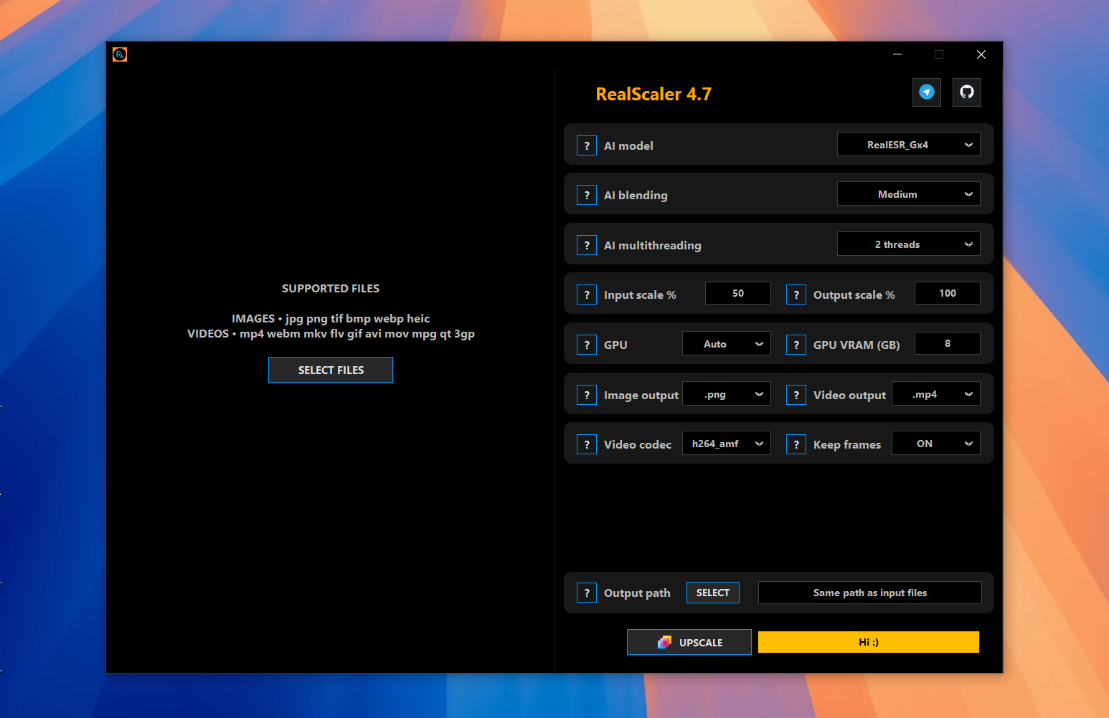The image size is (1109, 718).
Task: Focus the Output scale % field
Action: click(948, 293)
